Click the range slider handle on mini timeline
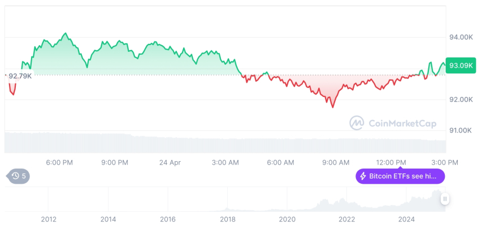The width and height of the screenshot is (486, 226). click(445, 199)
